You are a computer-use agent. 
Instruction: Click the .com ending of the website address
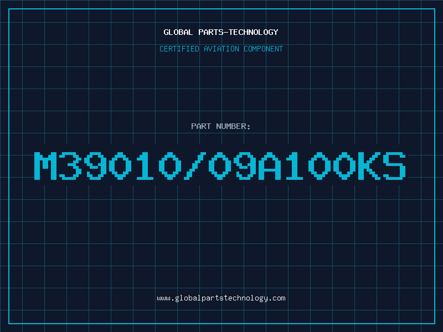pyautogui.click(x=276, y=298)
